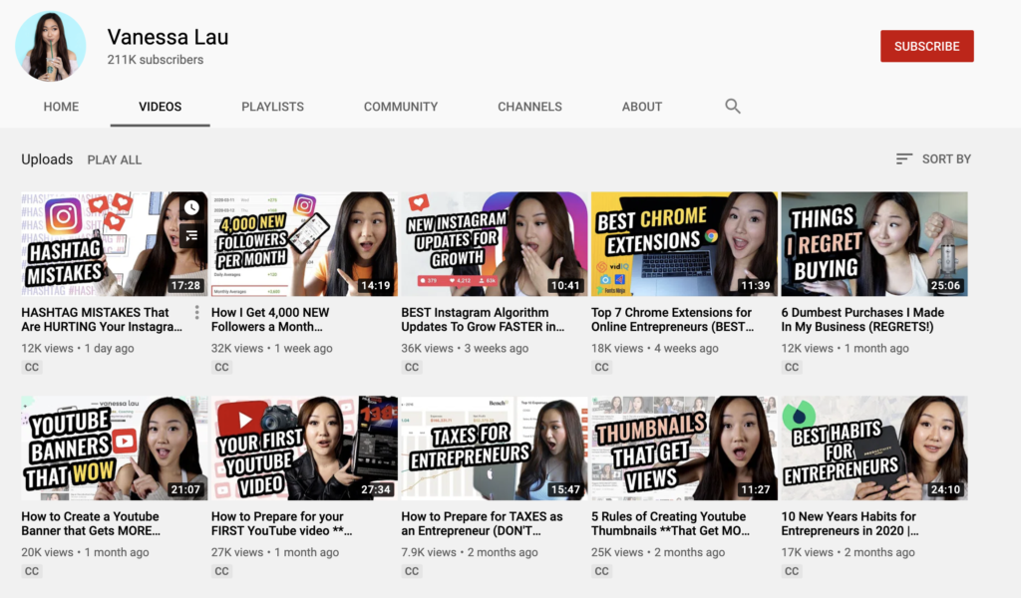This screenshot has height=598, width=1021.
Task: Click CC badge under Chrome Extensions video
Action: click(x=601, y=367)
